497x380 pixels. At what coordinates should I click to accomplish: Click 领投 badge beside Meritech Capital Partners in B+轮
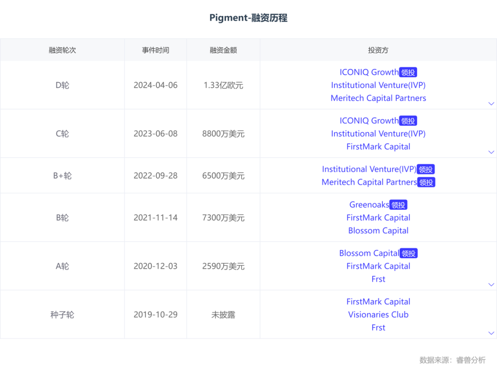tap(426, 182)
